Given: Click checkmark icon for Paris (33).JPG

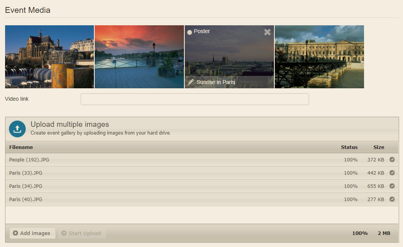Looking at the screenshot, I should [392, 173].
